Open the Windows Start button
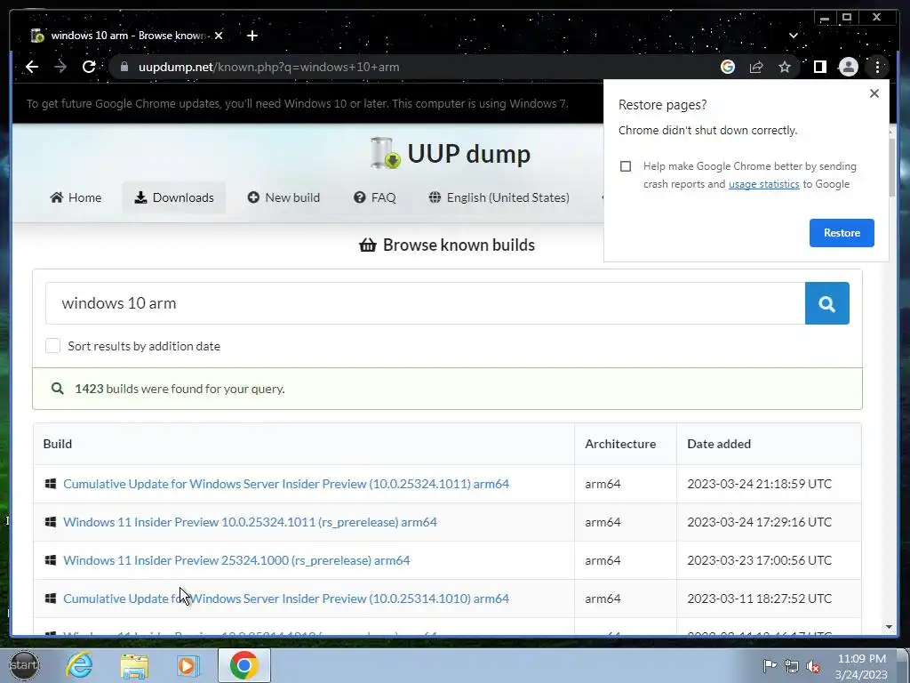 pos(24,665)
